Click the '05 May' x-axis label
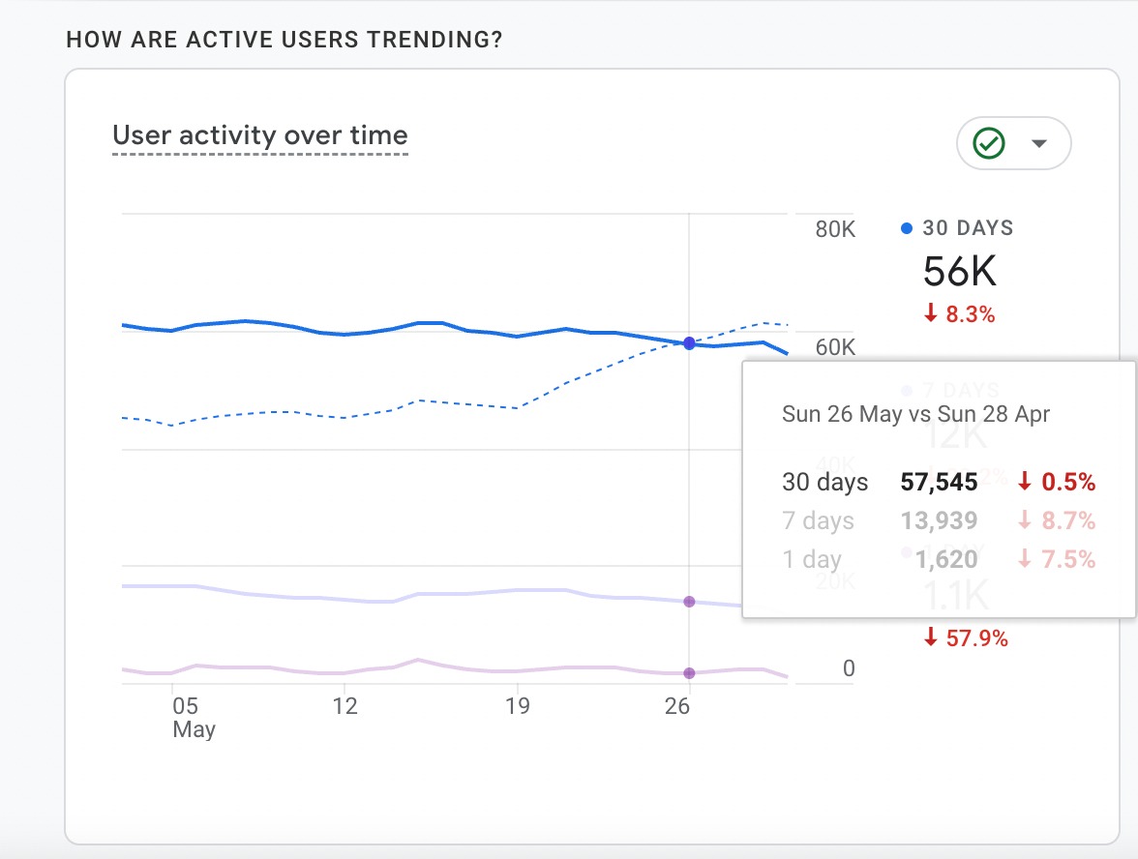The image size is (1138, 859). pos(194,717)
